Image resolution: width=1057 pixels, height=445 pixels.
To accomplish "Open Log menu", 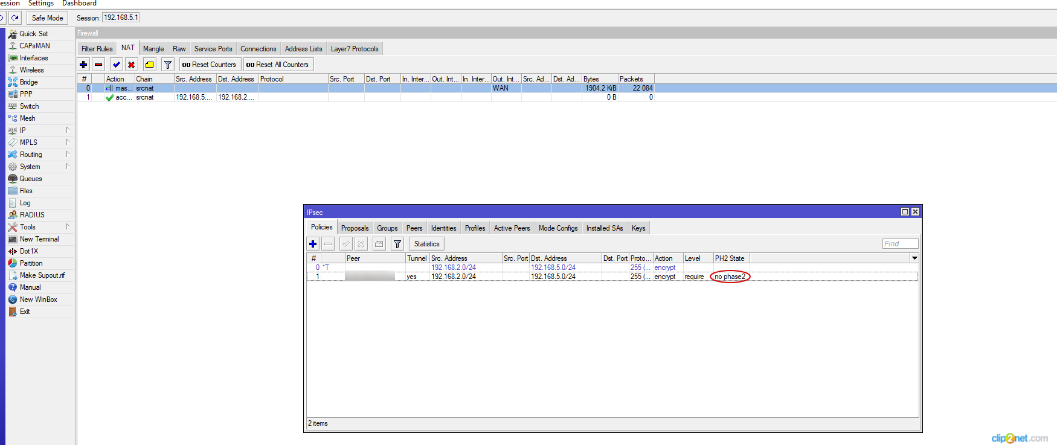I will click(x=25, y=203).
